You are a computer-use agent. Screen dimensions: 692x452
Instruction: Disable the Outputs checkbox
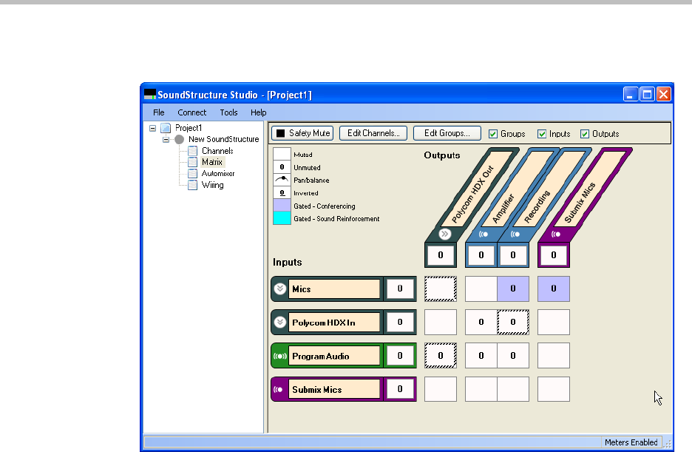point(585,134)
